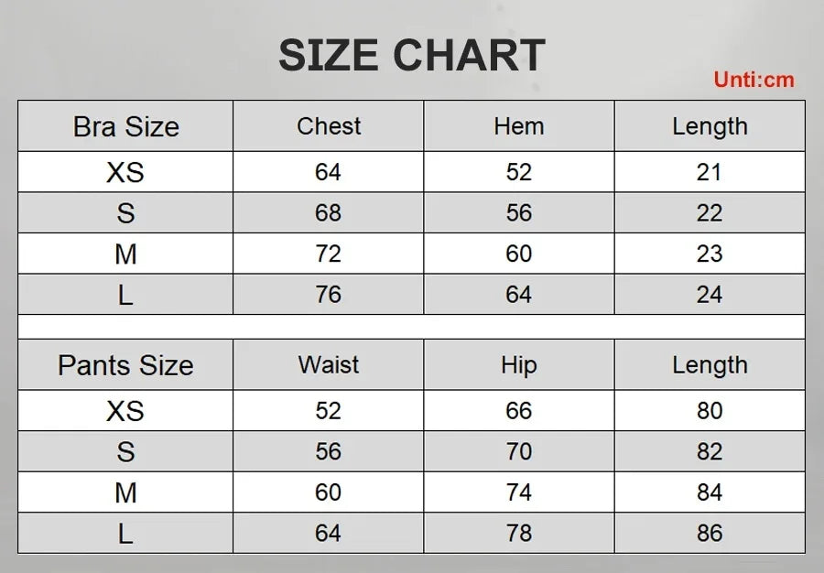The image size is (824, 573).
Task: Click waist value 52 for XS
Action: [x=329, y=411]
